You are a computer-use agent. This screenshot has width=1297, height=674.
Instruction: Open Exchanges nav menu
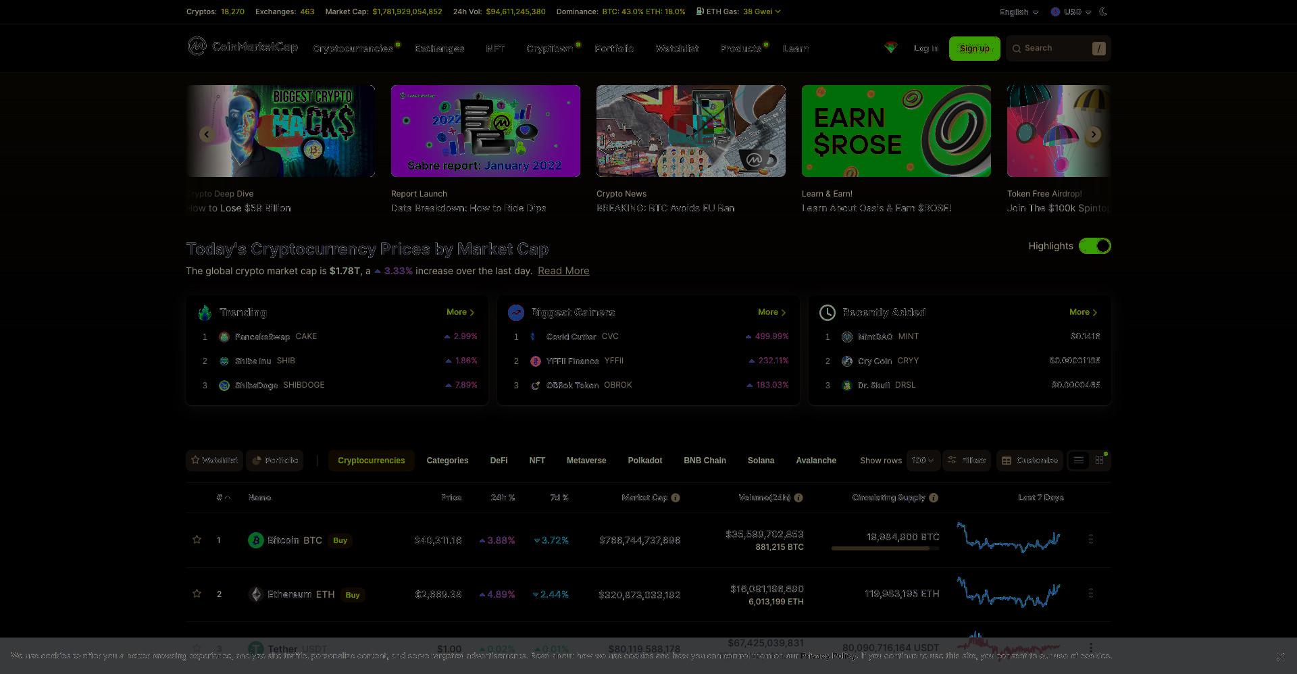click(x=439, y=49)
